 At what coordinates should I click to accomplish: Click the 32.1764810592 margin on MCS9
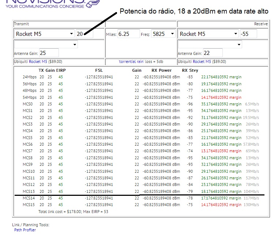(x=221, y=164)
